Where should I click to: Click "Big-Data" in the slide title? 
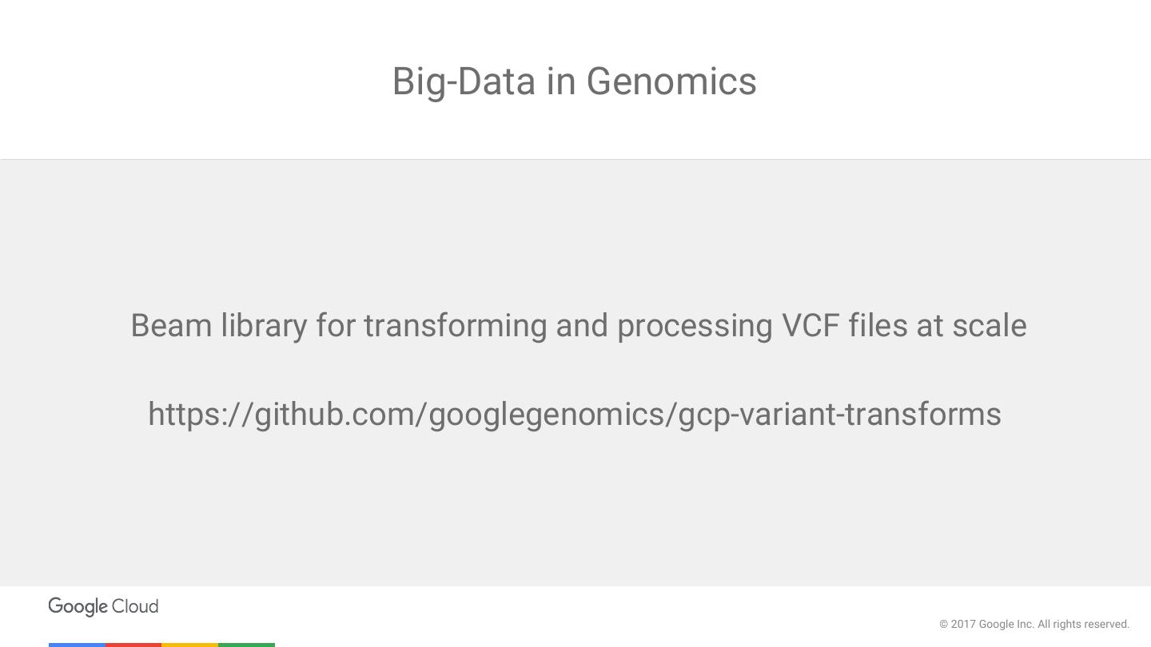coord(464,81)
